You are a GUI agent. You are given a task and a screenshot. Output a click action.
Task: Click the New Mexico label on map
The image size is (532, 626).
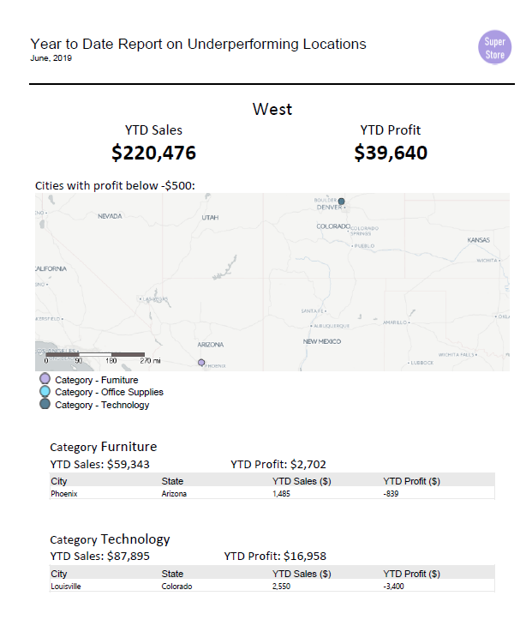pos(322,341)
